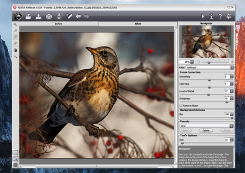The image size is (245, 173).
Task: Click the Blur field showing 100
Action: (227, 114)
